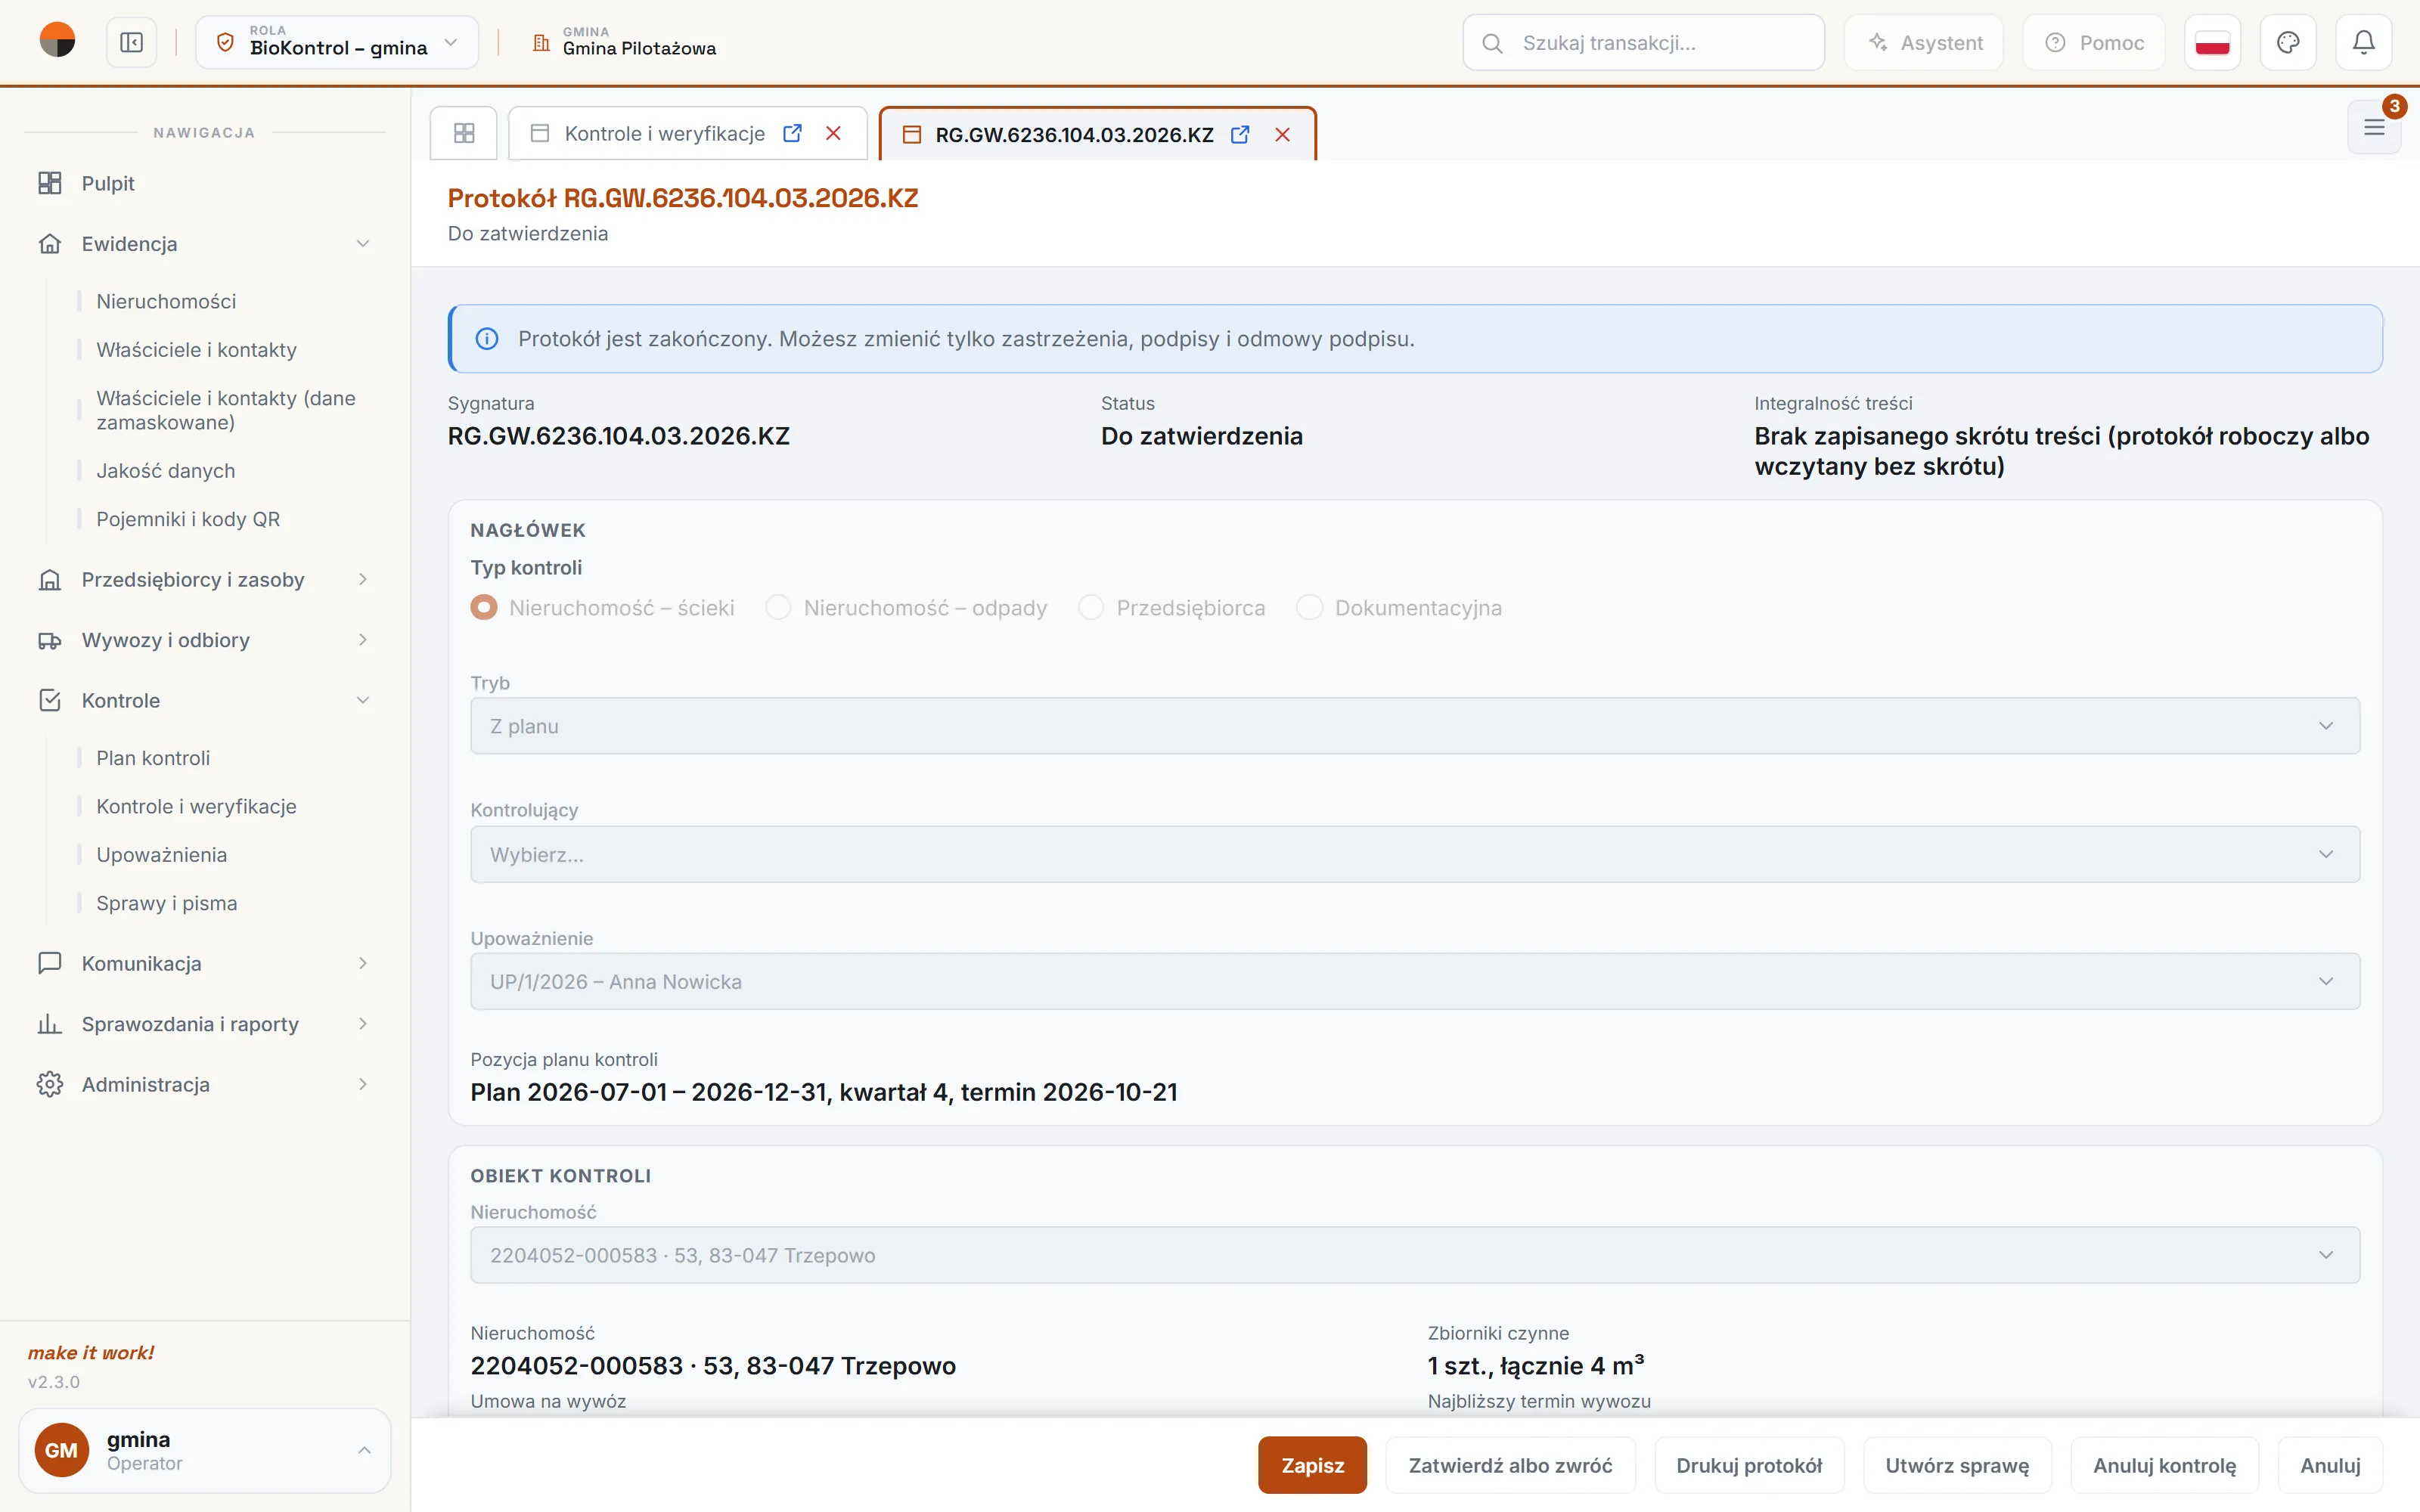The width and height of the screenshot is (2420, 1512).
Task: Click the app logo circle
Action: (57, 41)
